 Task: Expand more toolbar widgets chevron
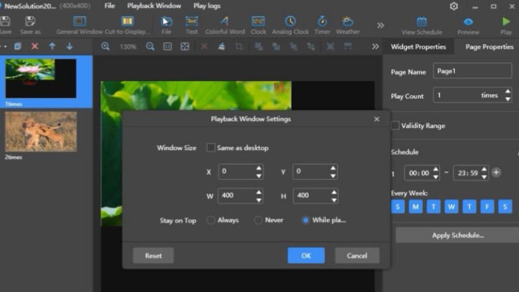click(x=380, y=25)
